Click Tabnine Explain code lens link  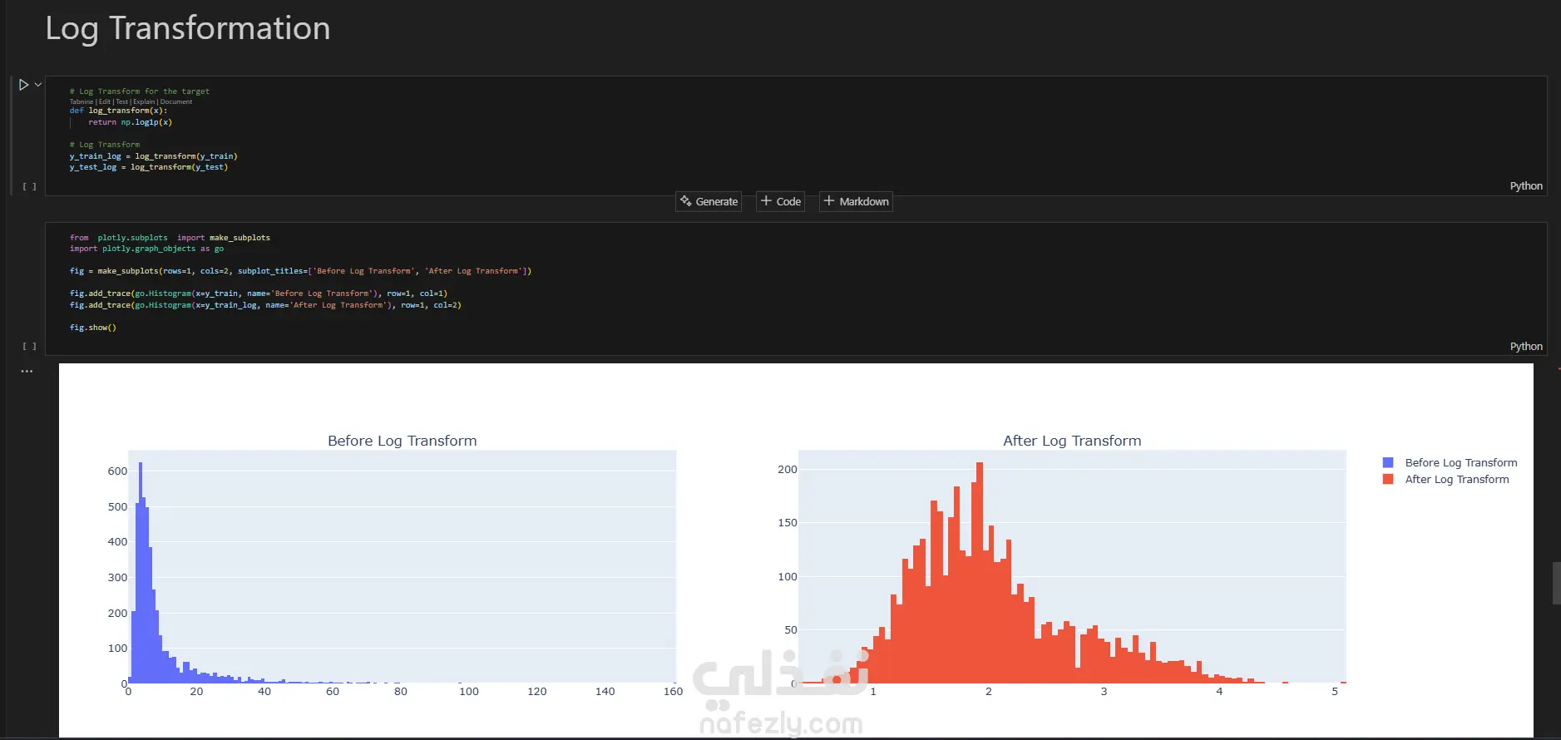pyautogui.click(x=144, y=101)
